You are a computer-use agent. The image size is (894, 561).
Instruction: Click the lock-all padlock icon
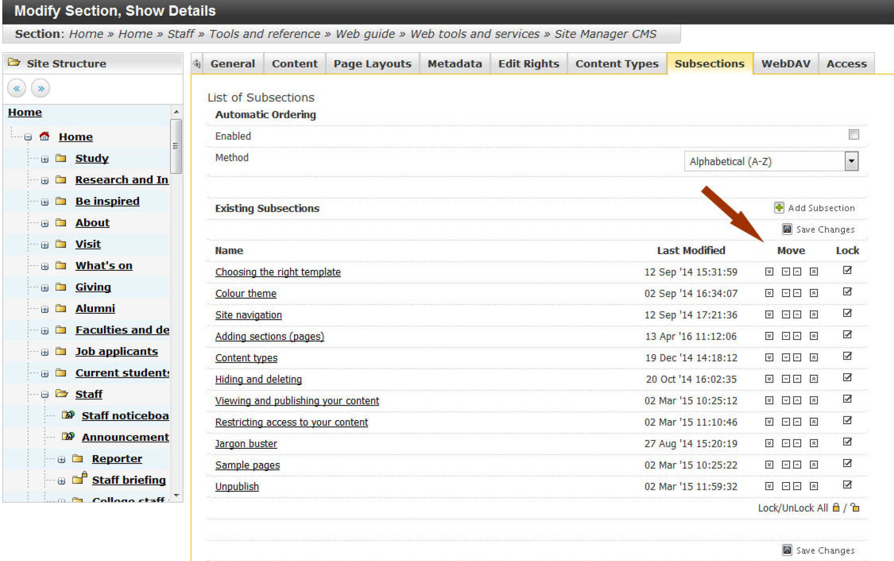click(836, 507)
